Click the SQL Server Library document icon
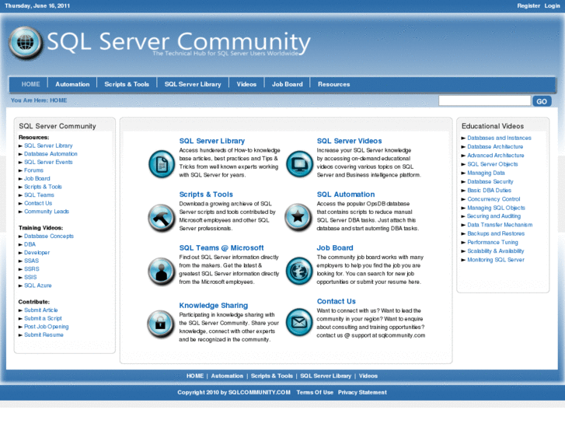 click(162, 164)
